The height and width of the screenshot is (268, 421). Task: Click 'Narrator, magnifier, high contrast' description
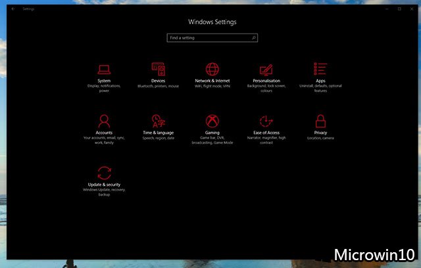click(266, 140)
